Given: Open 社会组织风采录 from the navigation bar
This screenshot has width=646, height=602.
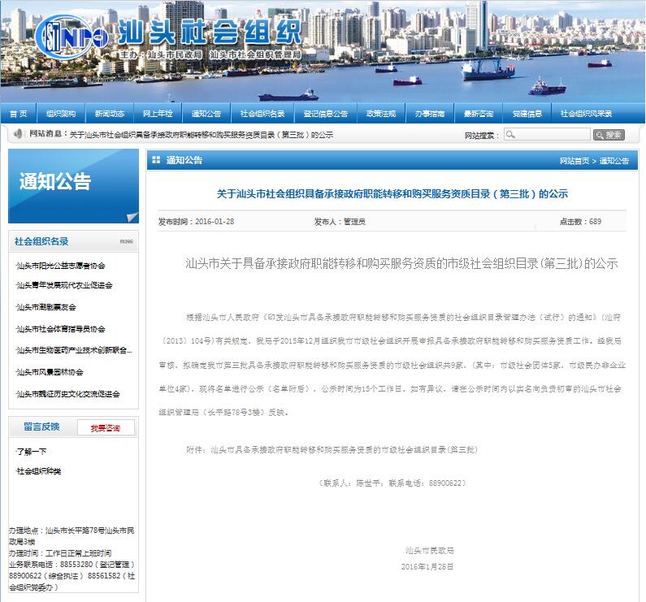Looking at the screenshot, I should coord(586,114).
